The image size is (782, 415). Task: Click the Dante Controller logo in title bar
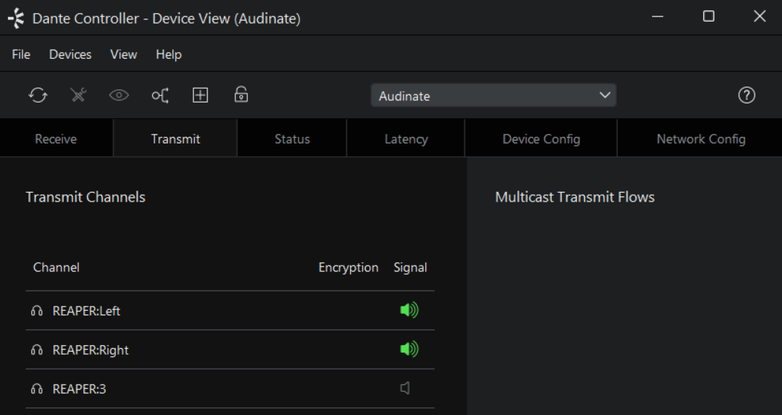(x=16, y=18)
